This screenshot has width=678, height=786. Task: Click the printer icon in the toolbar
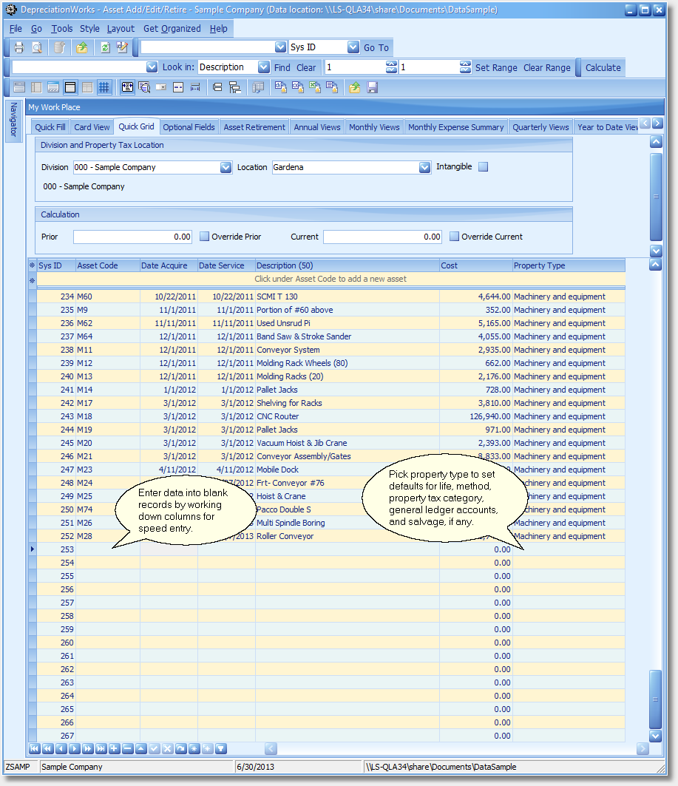(x=19, y=47)
